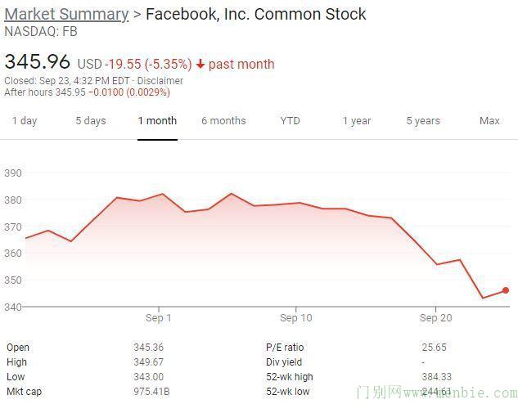The width and height of the screenshot is (518, 404).
Task: Select the 1 month tab
Action: [157, 121]
